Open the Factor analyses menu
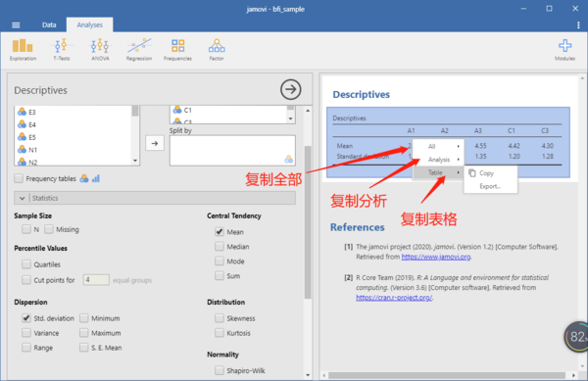The width and height of the screenshot is (588, 381). pos(217,50)
